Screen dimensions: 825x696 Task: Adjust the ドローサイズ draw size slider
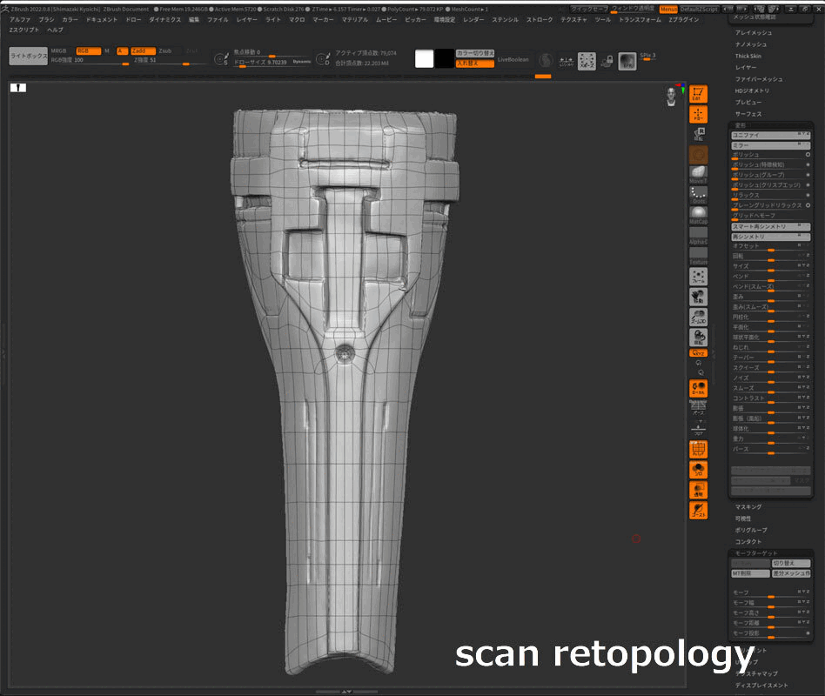pos(272,63)
